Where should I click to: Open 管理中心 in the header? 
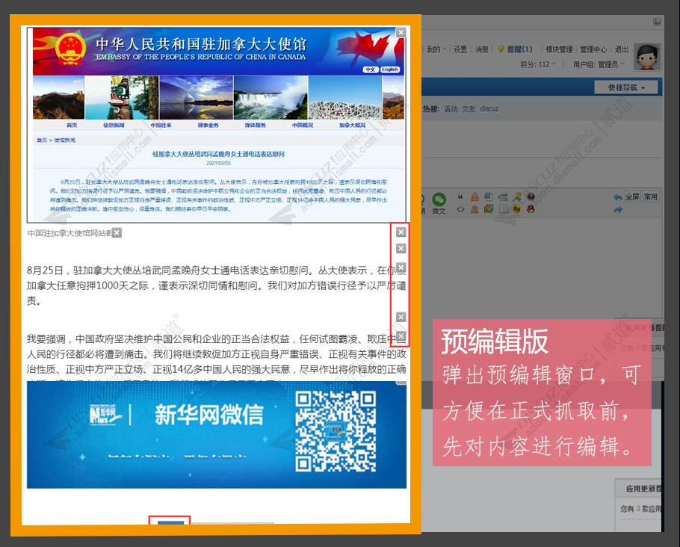coord(593,49)
